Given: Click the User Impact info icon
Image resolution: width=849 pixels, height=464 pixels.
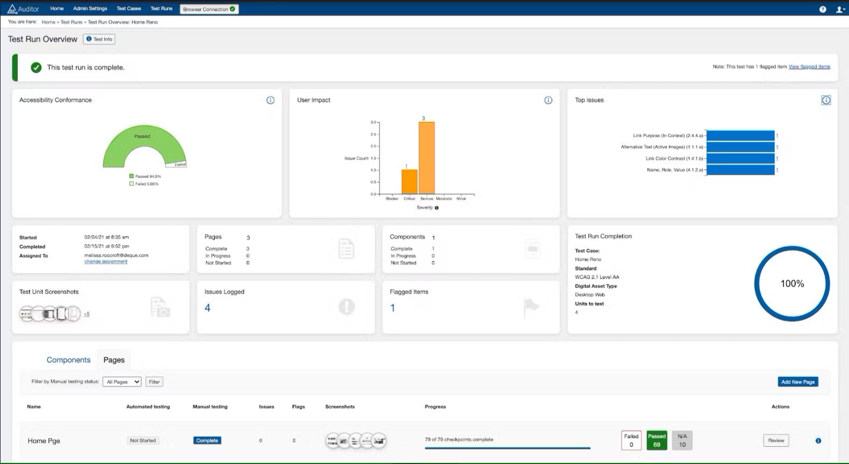Looking at the screenshot, I should click(548, 100).
